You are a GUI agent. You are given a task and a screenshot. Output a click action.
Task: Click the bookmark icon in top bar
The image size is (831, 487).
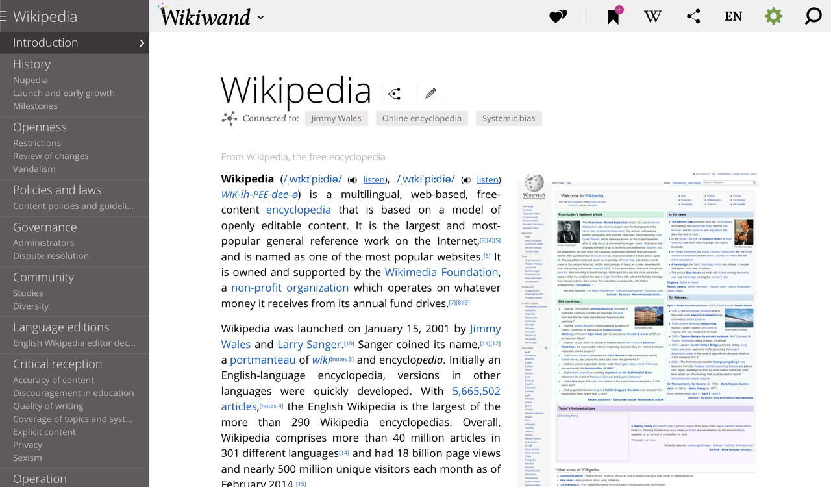(614, 16)
